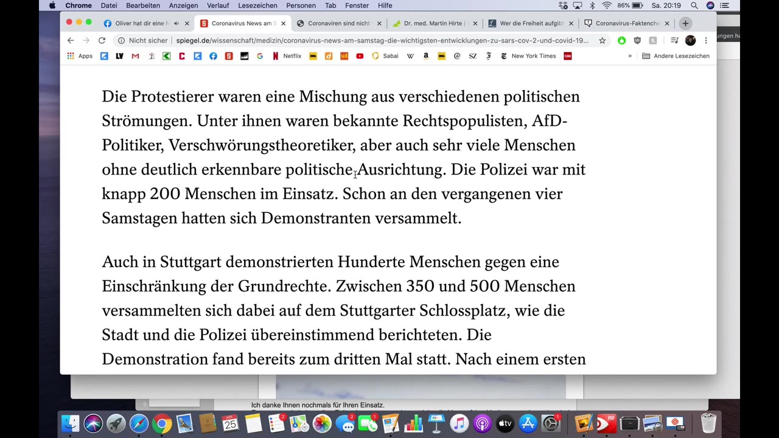Open the New York Times bookmark
Viewport: 779px width, 438px height.
528,56
